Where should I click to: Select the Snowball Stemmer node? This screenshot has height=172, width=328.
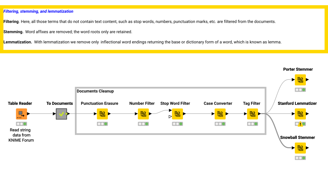[300, 148]
